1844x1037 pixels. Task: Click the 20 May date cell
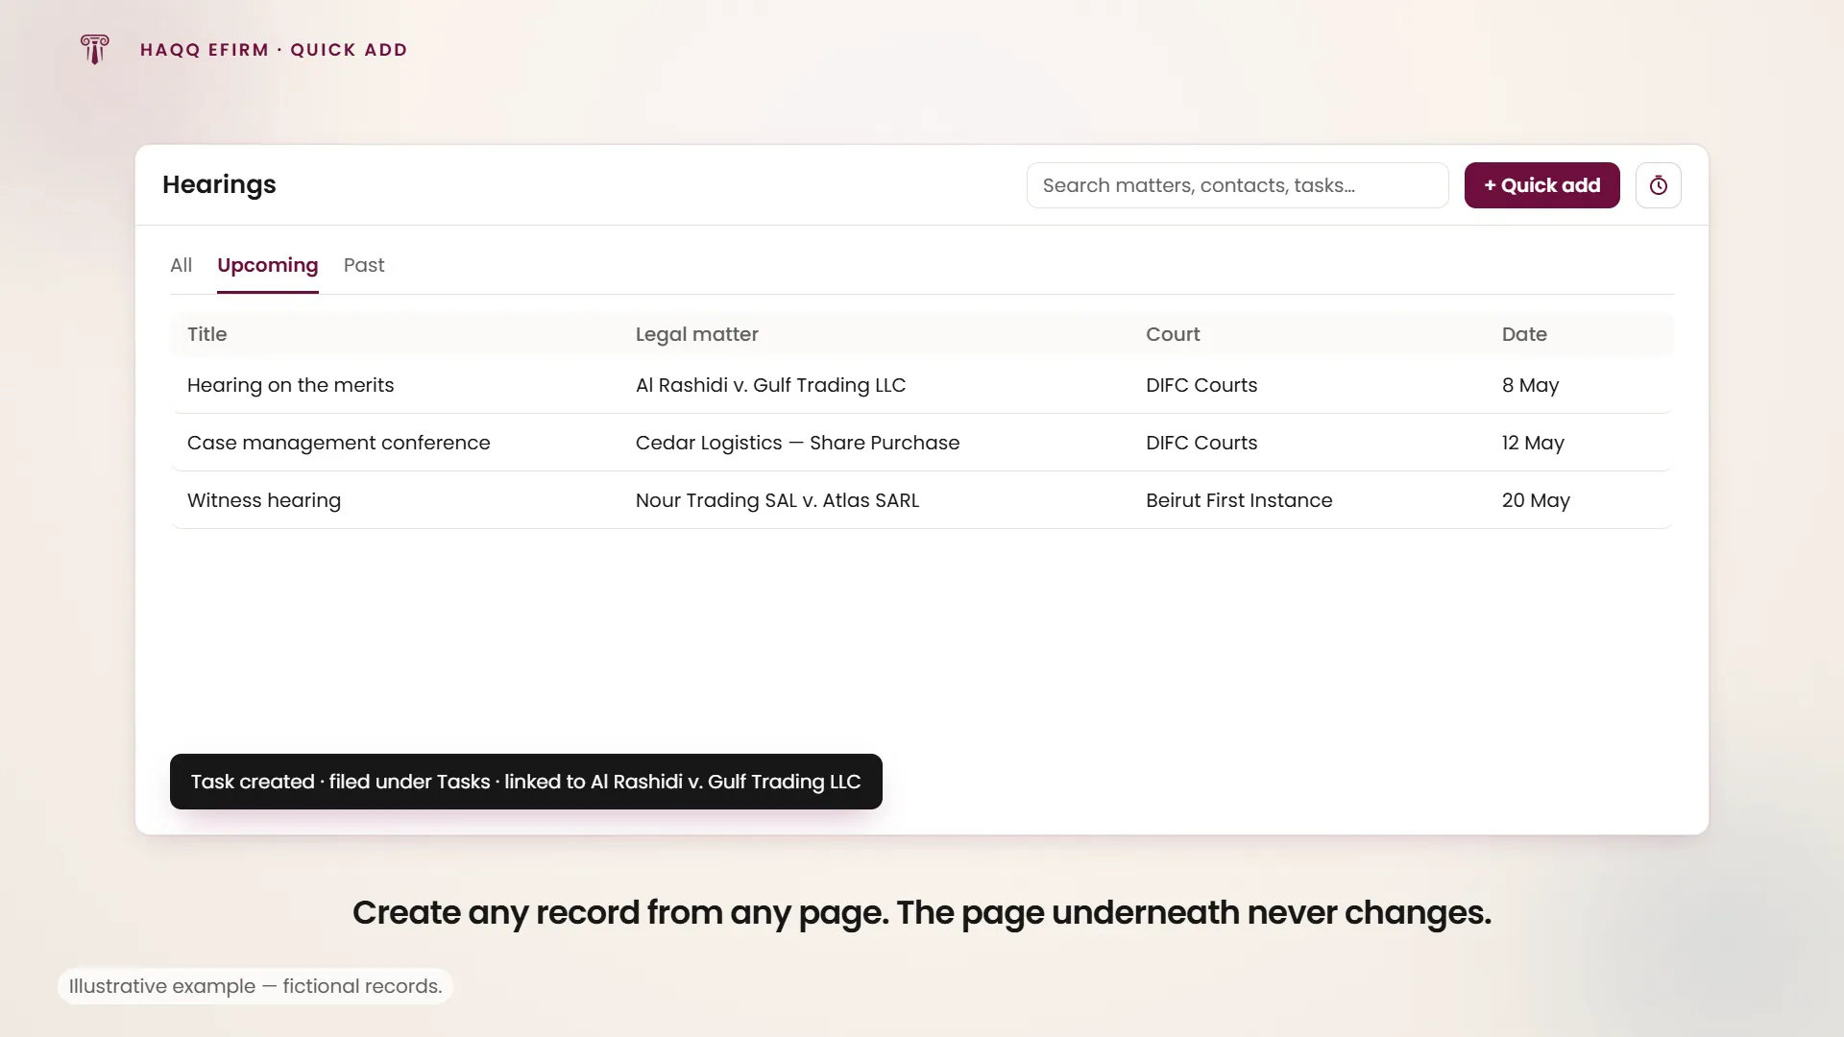coord(1536,500)
